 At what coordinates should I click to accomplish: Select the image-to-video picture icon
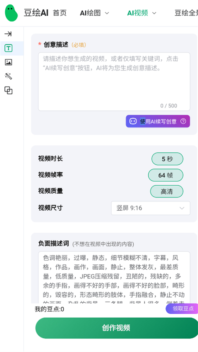coord(8,62)
